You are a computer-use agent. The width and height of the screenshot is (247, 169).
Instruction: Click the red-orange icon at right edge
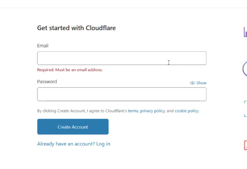click(x=245, y=145)
